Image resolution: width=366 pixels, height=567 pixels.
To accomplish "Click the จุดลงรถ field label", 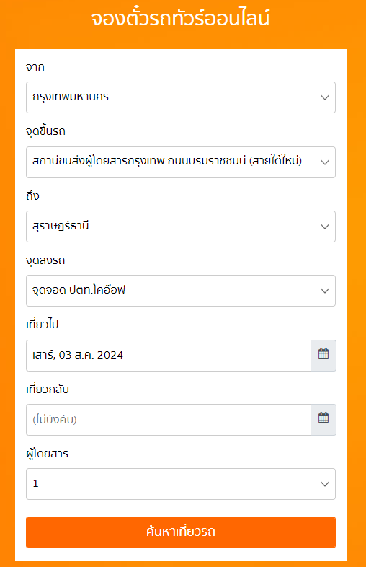I will pyautogui.click(x=45, y=260).
